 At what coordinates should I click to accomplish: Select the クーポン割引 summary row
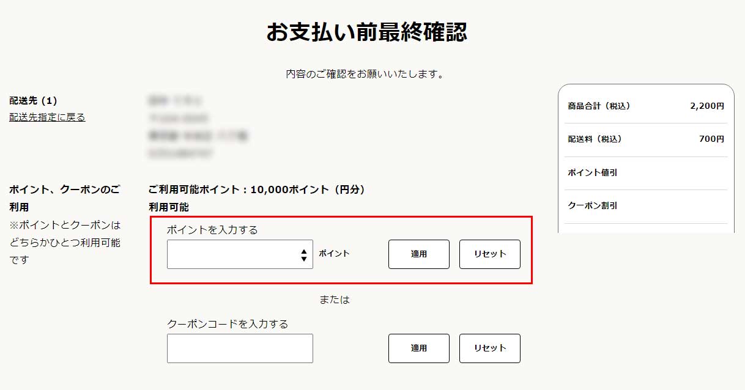click(646, 206)
